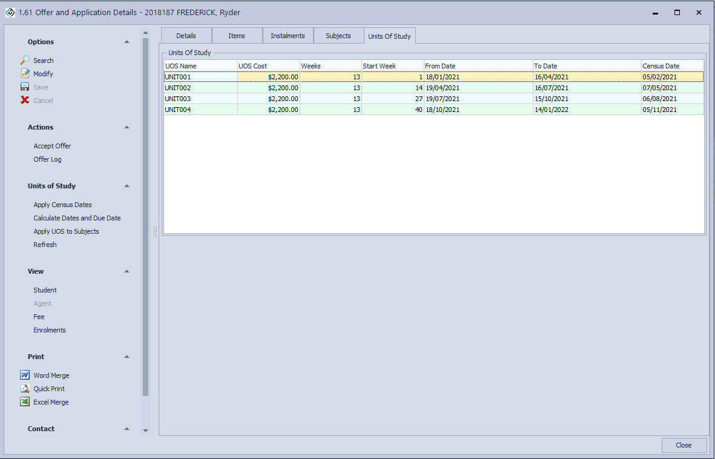This screenshot has width=715, height=459.
Task: Open the Subjects tab
Action: [338, 36]
